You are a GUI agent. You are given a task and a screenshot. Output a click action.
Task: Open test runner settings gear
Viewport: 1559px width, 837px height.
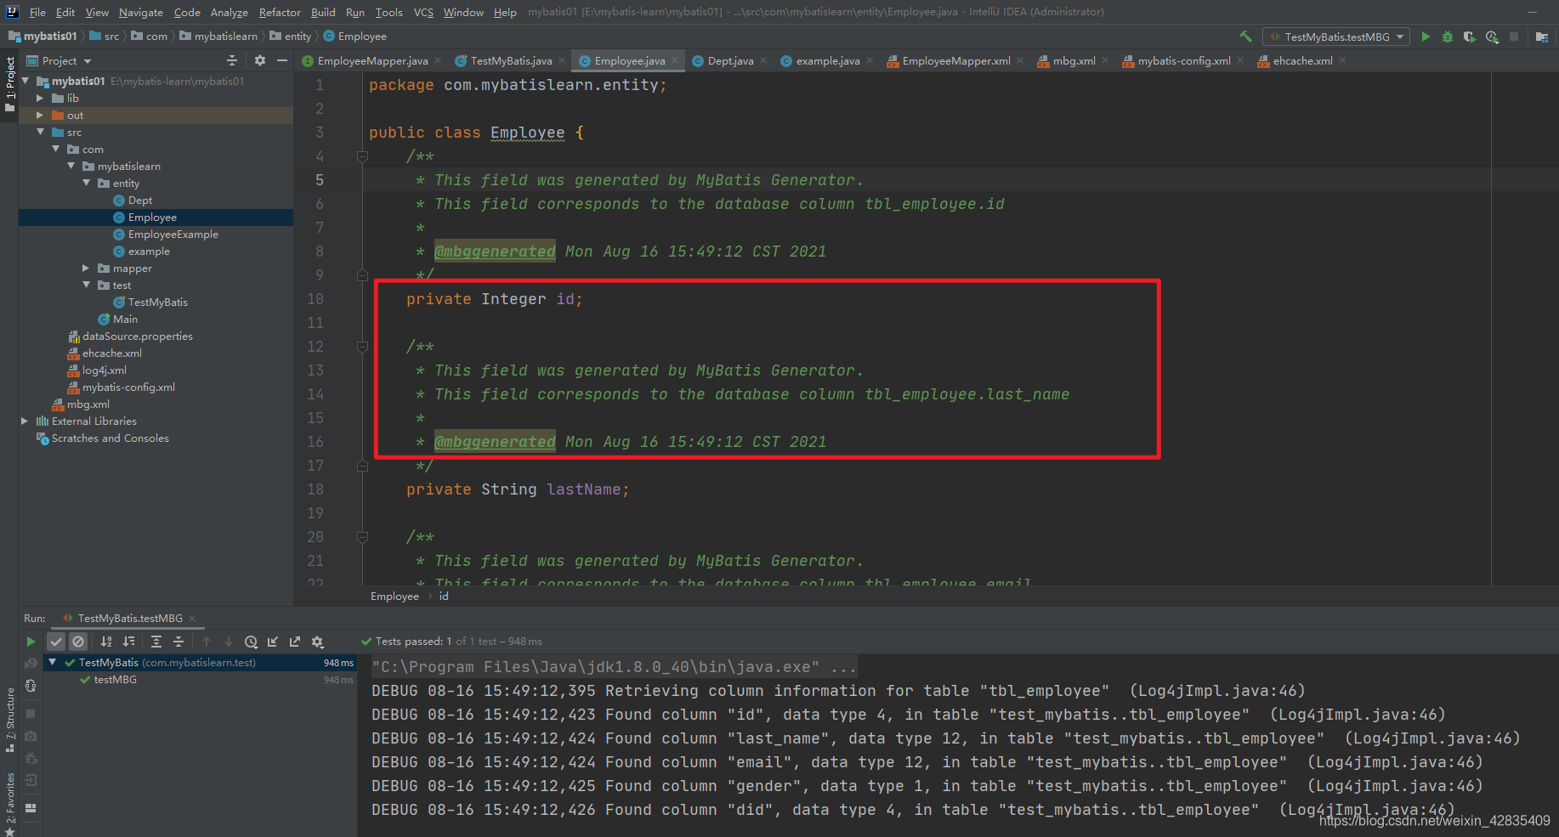point(318,642)
